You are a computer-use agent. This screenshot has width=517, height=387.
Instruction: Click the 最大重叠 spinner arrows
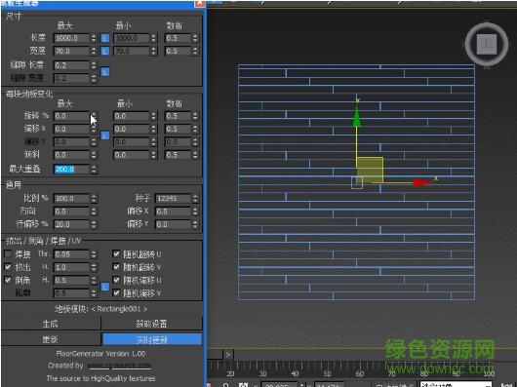pos(94,170)
